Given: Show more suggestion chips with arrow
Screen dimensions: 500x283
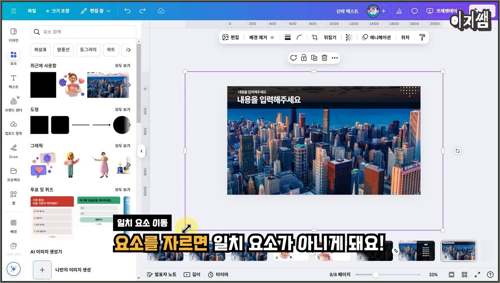Looking at the screenshot, I should pos(129,50).
